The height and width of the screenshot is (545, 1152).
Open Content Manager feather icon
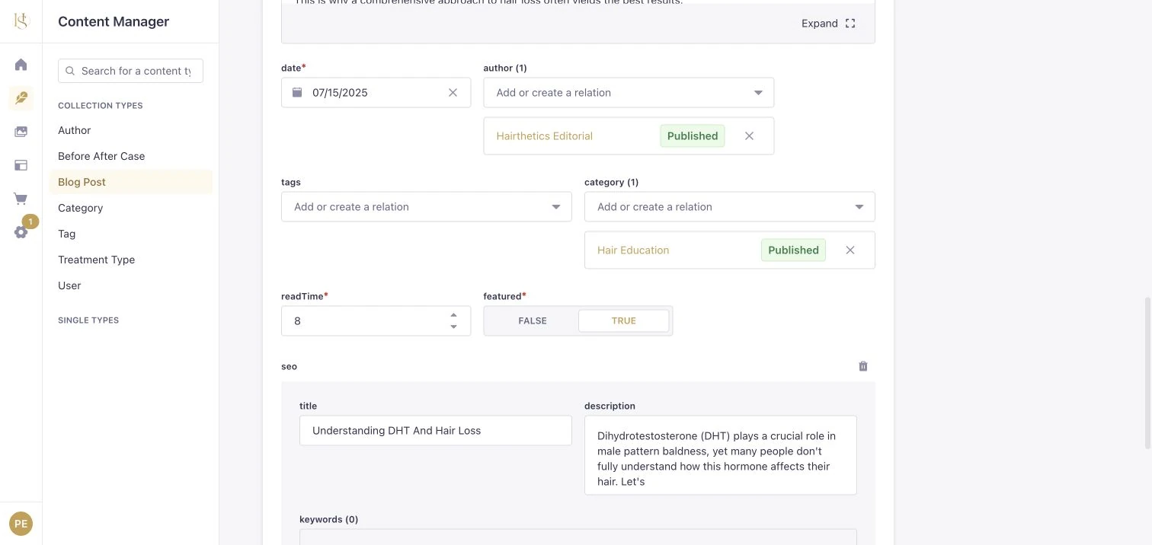click(x=21, y=98)
